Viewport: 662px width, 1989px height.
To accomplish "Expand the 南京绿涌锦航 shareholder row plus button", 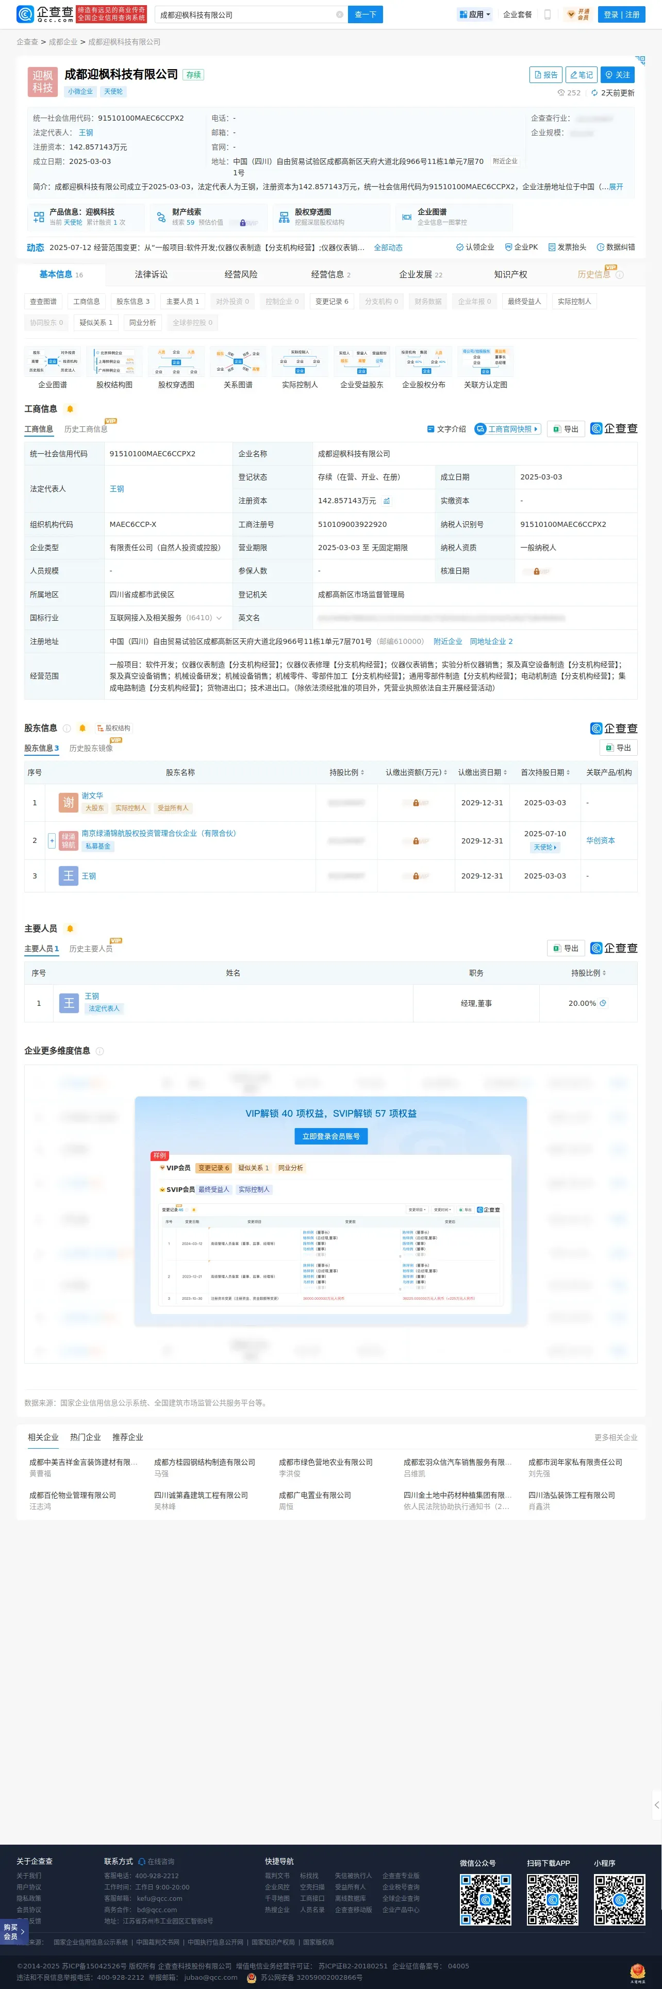I will click(x=52, y=841).
